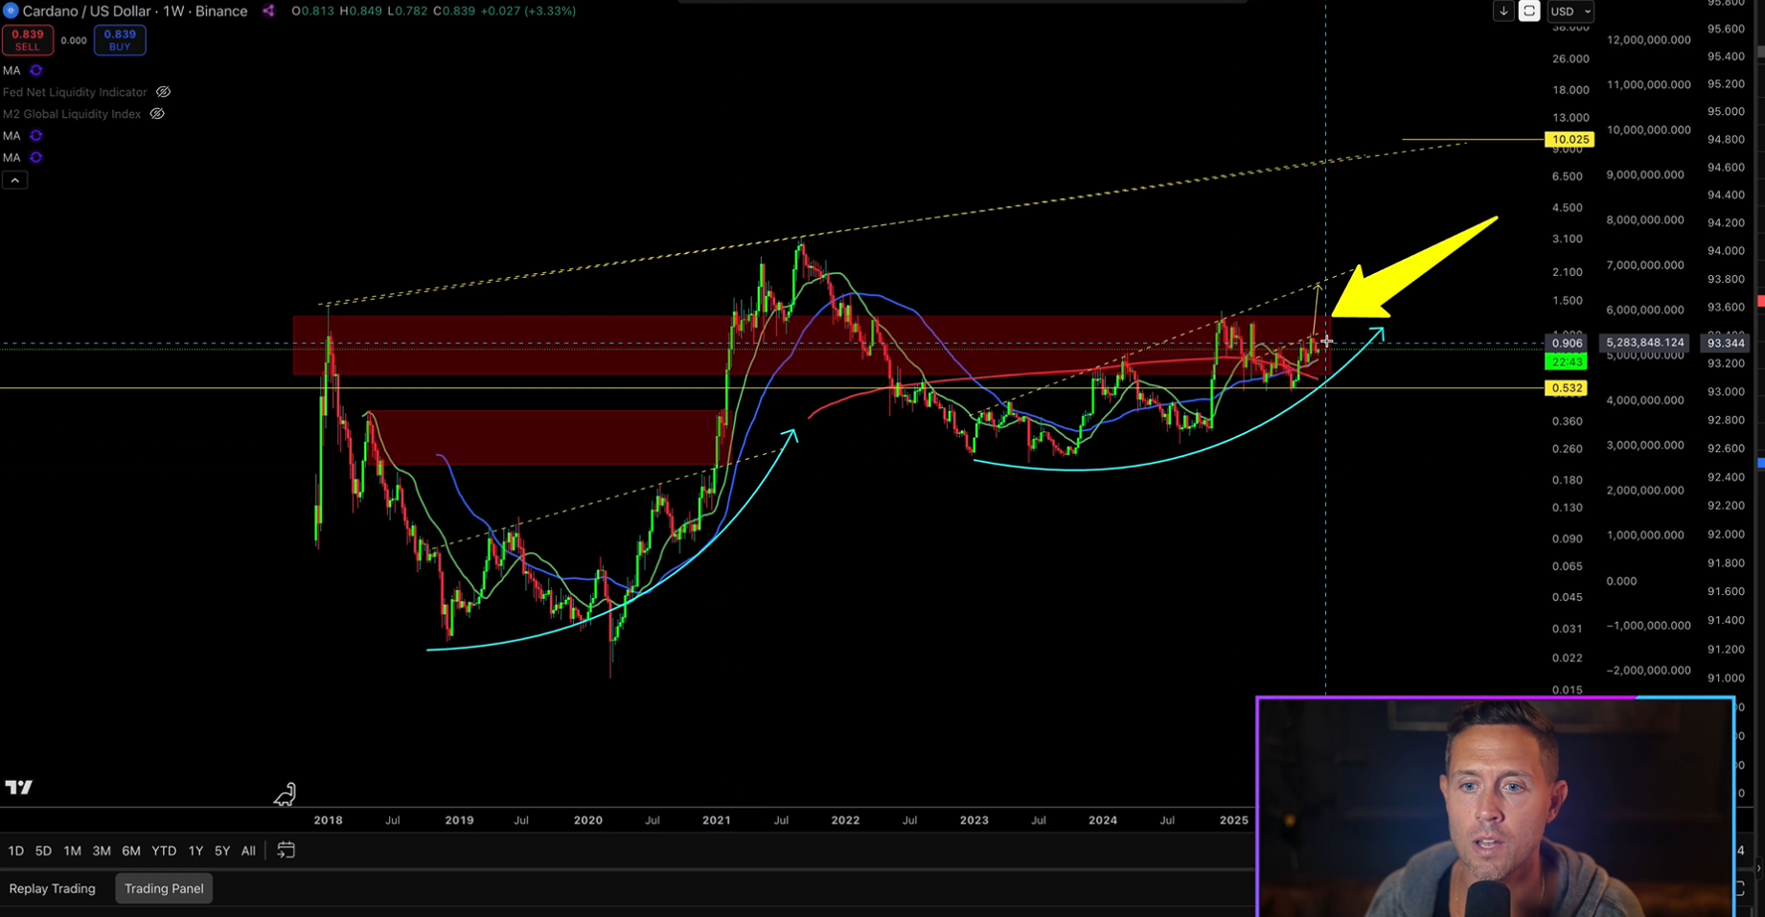The width and height of the screenshot is (1765, 917).
Task: Unhide the M2 Global Liquidity Index
Action: tap(157, 114)
